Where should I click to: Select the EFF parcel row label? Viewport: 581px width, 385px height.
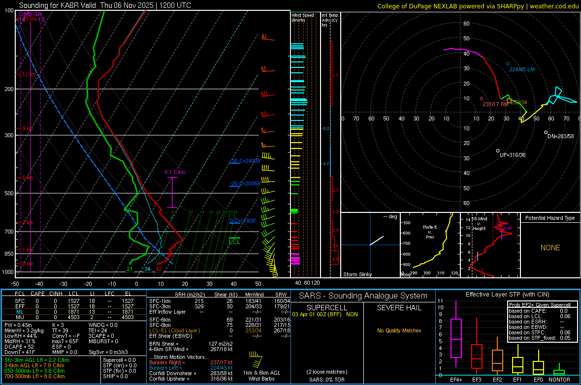20,306
